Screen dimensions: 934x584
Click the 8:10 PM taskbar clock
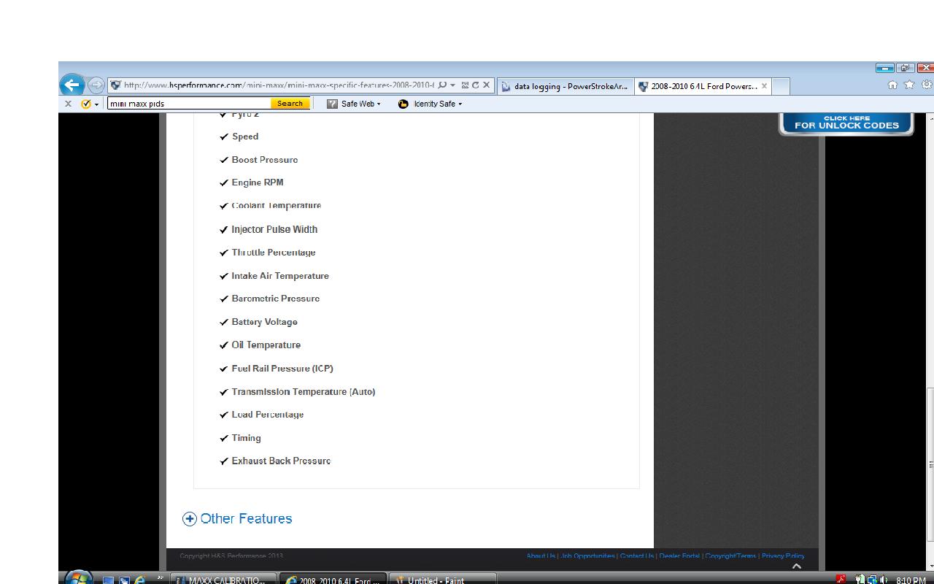point(911,580)
